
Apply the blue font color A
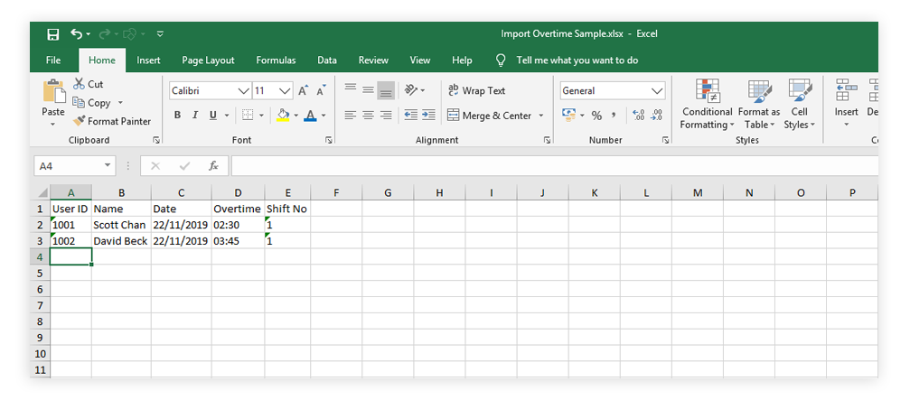311,115
